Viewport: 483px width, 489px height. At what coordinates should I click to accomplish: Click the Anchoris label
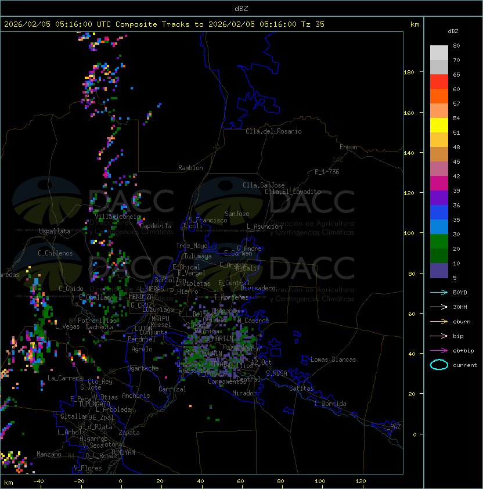tap(136, 395)
